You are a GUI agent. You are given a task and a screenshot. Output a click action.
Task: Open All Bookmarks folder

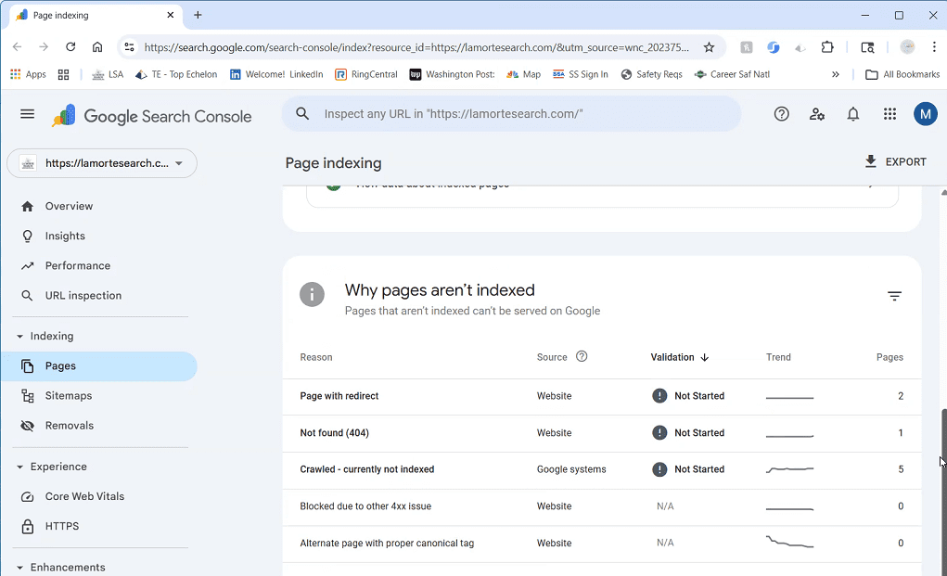tap(902, 74)
